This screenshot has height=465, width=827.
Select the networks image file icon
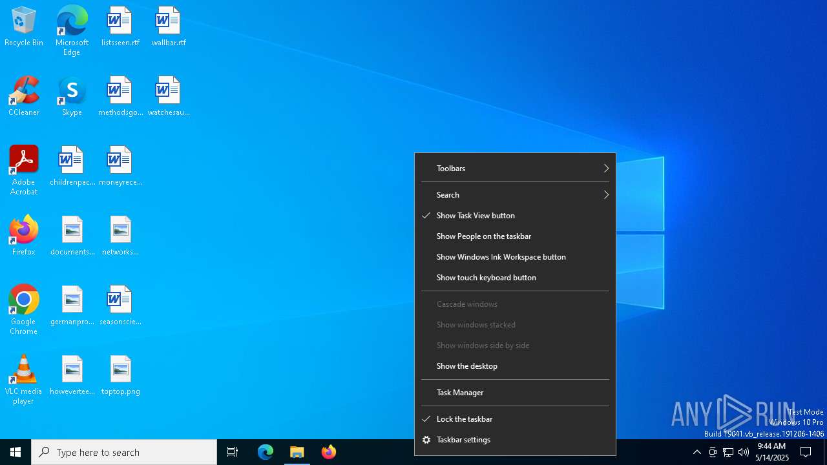click(120, 236)
